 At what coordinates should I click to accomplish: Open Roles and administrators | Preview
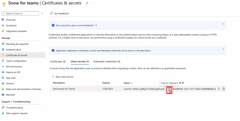[x=23, y=89]
